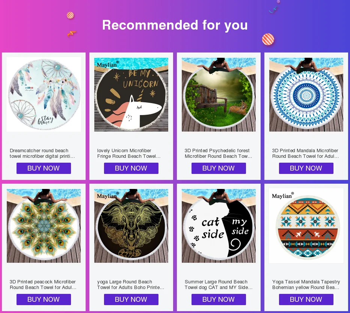The image size is (350, 313).
Task: Buy the 3D Printed peacock towel now
Action: pos(44,300)
